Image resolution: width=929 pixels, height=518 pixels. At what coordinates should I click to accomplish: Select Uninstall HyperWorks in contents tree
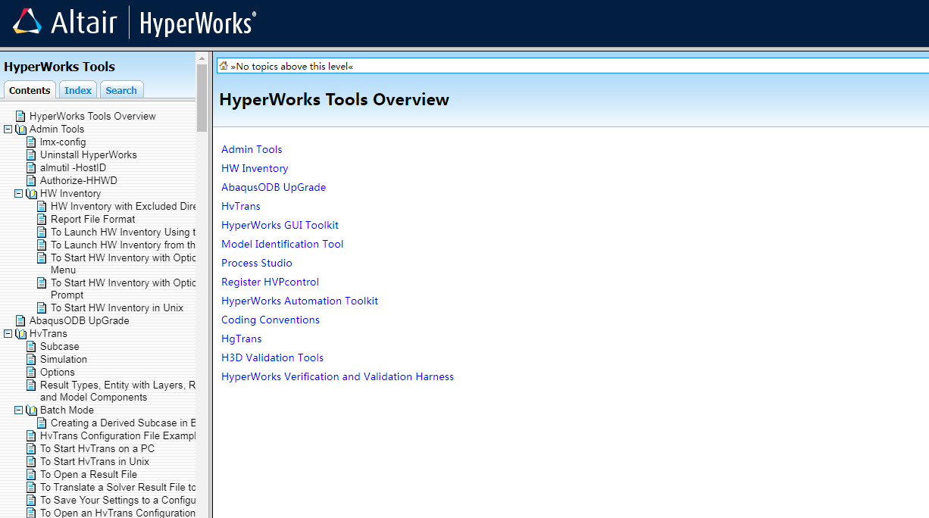coord(88,154)
